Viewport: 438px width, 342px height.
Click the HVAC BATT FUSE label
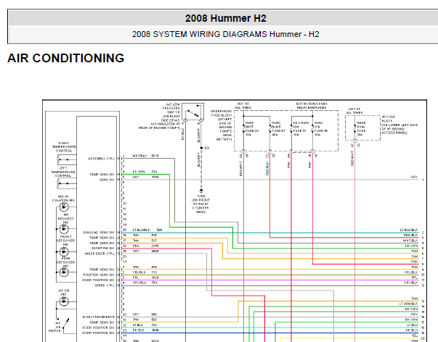click(x=251, y=129)
